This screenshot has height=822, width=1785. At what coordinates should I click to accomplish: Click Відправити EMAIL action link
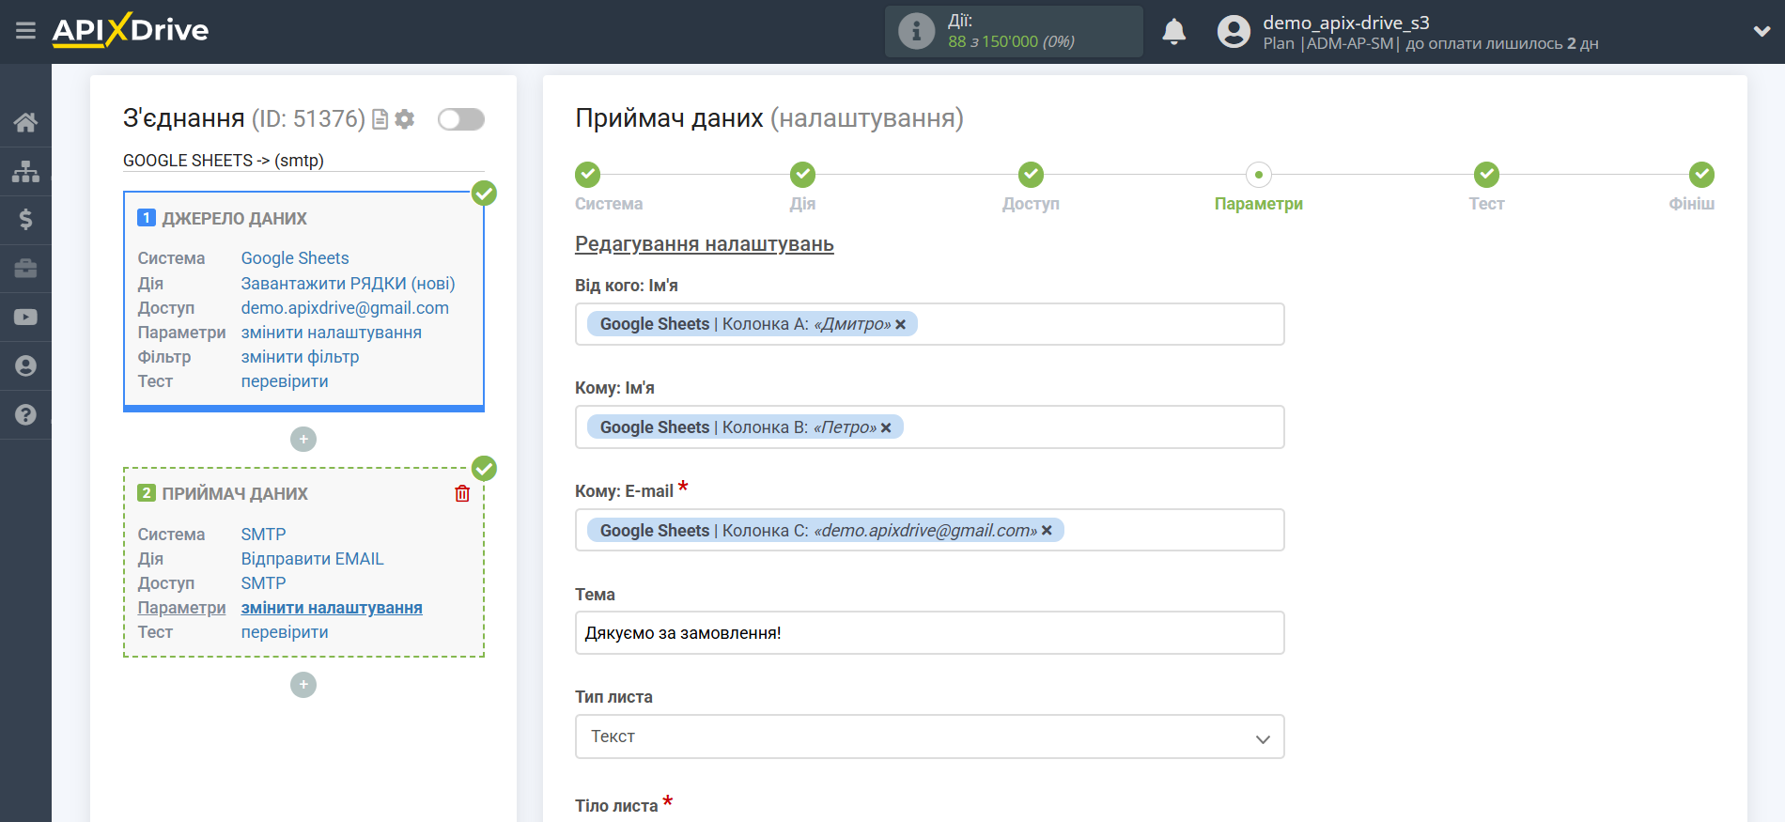click(x=312, y=559)
